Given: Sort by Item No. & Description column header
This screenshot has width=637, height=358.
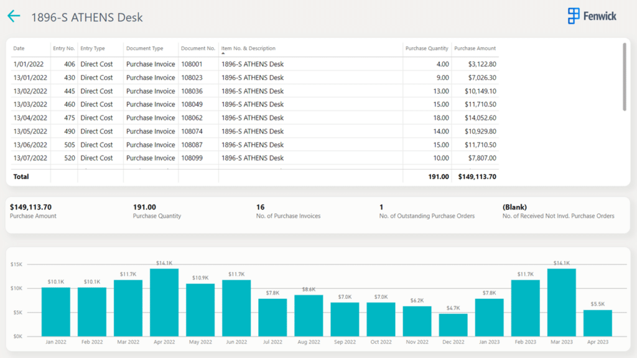Looking at the screenshot, I should click(248, 48).
